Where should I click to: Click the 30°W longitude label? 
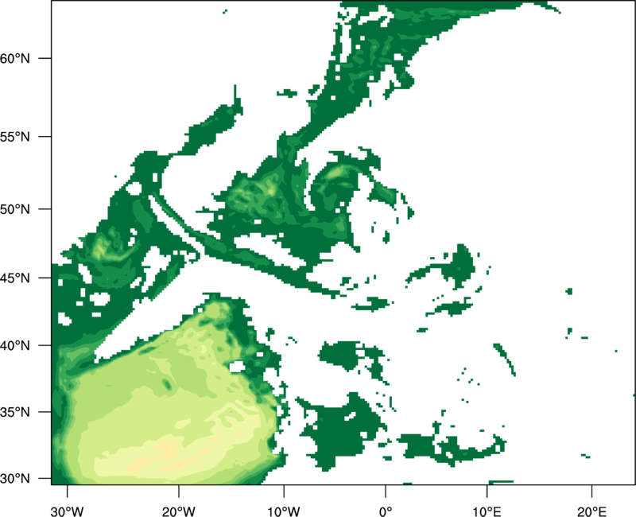pyautogui.click(x=68, y=511)
